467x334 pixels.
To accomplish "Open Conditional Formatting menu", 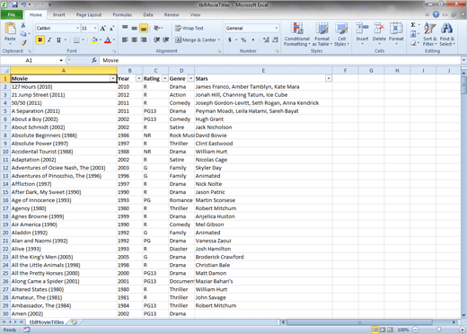I will point(296,34).
